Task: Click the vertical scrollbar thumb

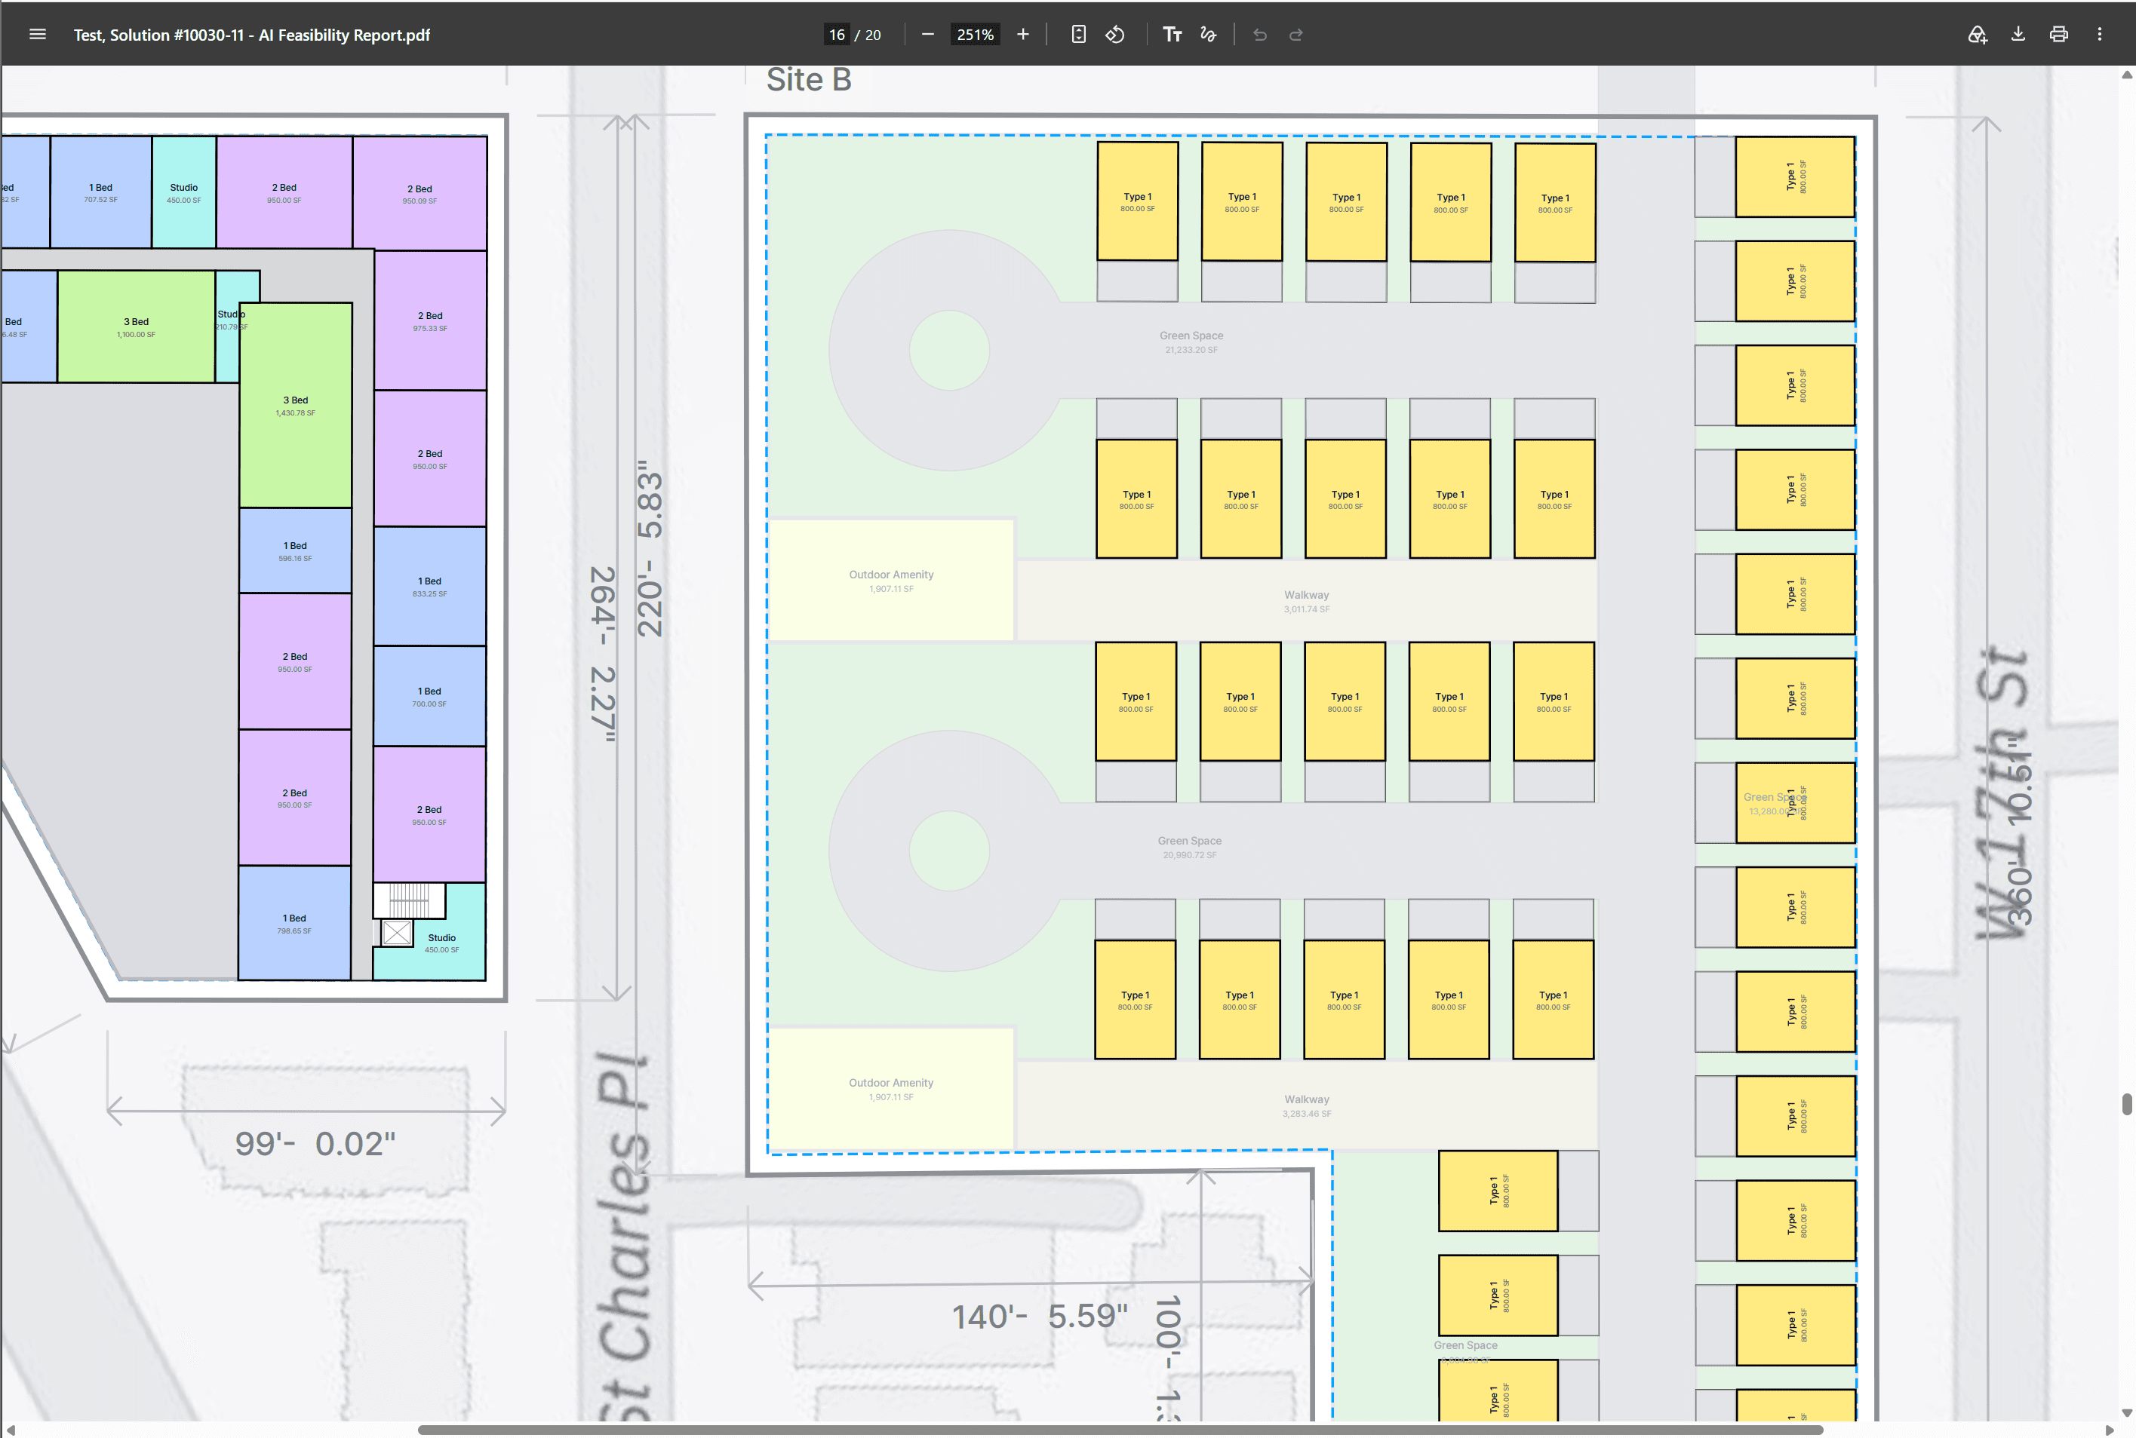Action: (2127, 1103)
